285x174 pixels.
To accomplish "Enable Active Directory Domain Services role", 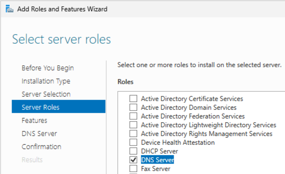I will (x=134, y=107).
